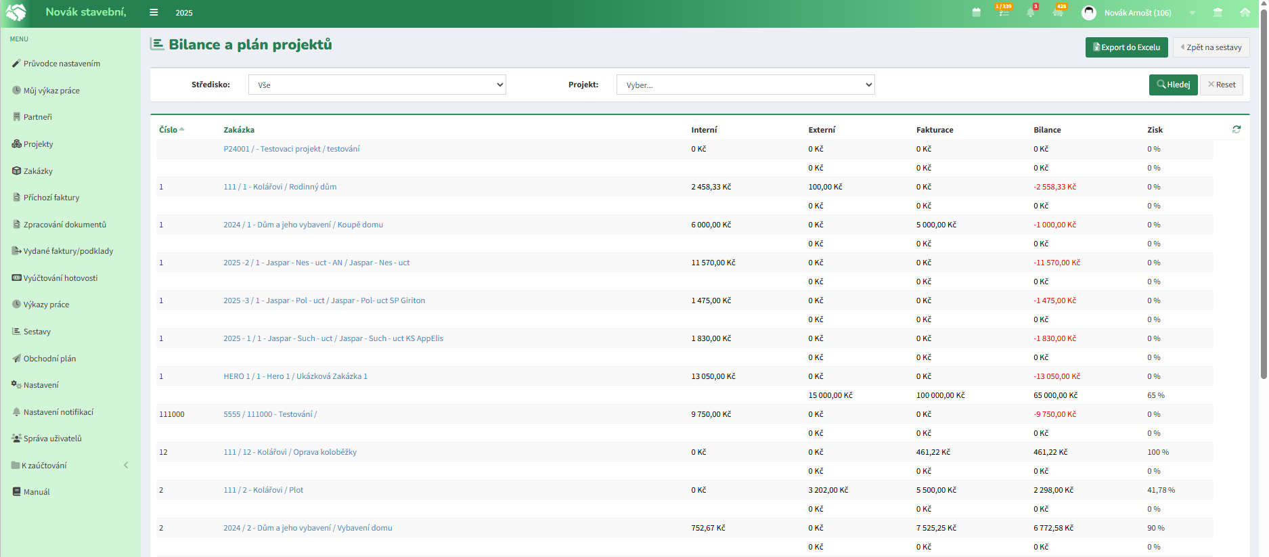Open link 5555 / 111000 - Testování
The image size is (1269, 557).
[x=270, y=414]
